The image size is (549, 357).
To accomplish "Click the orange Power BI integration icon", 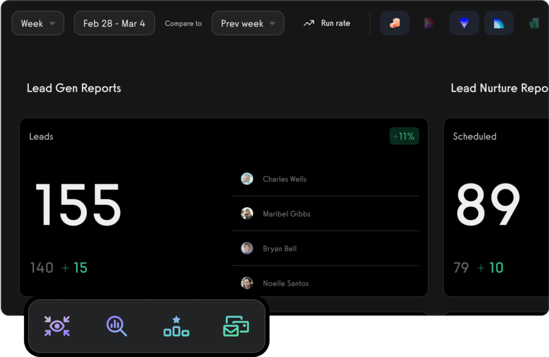I will pyautogui.click(x=395, y=23).
